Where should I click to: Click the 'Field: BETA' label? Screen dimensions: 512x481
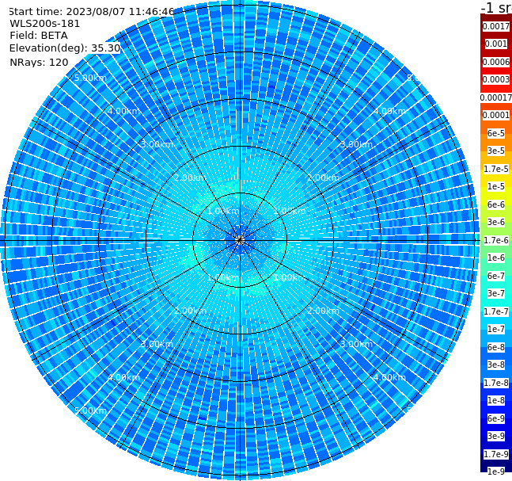(39, 36)
